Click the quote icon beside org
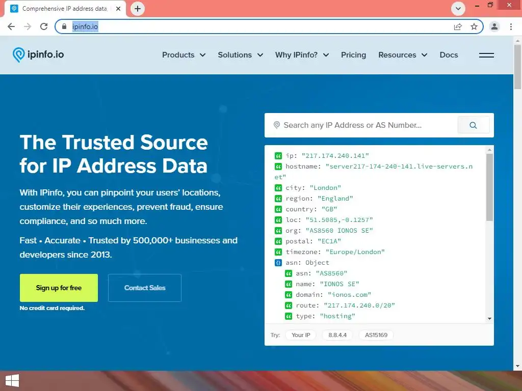The image size is (522, 391). (278, 231)
